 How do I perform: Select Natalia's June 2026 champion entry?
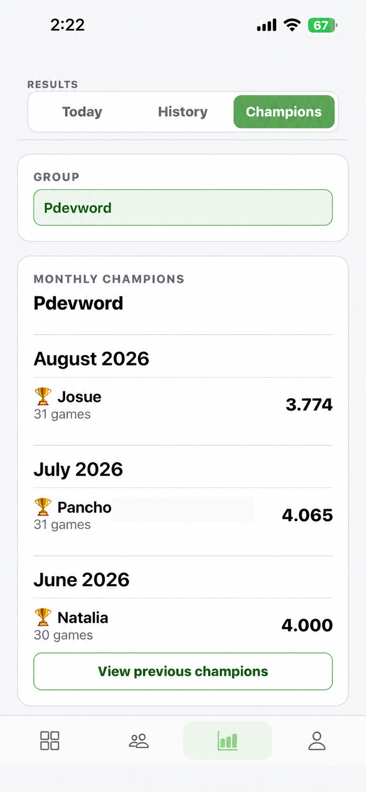(183, 625)
